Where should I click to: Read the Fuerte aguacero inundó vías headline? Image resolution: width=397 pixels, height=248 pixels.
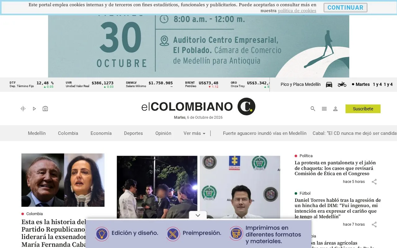265,133
